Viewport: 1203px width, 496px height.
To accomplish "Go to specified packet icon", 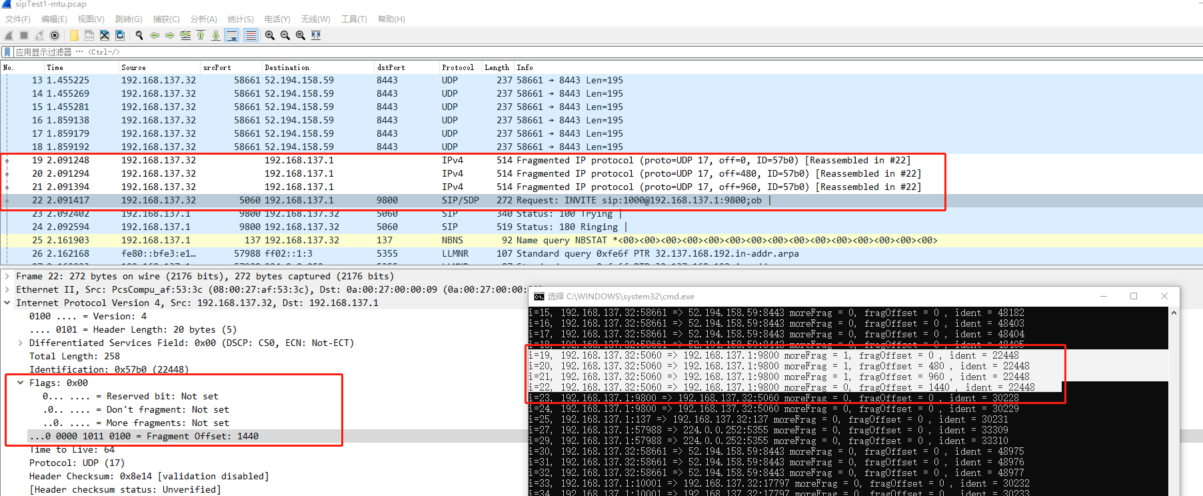I will pyautogui.click(x=185, y=35).
